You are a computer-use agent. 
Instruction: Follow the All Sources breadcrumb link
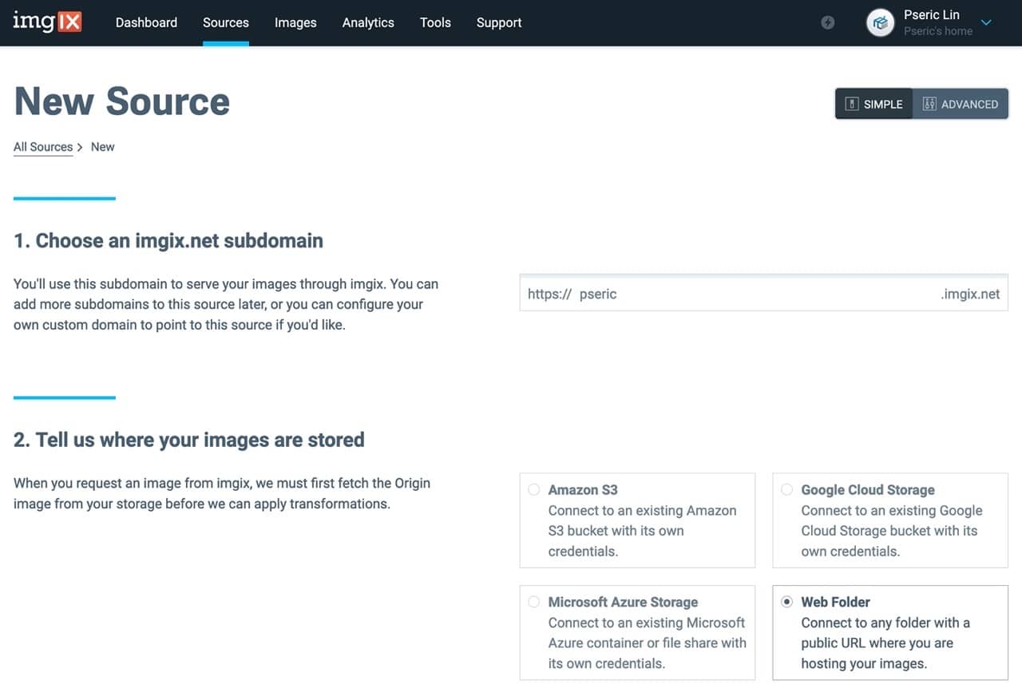(43, 147)
